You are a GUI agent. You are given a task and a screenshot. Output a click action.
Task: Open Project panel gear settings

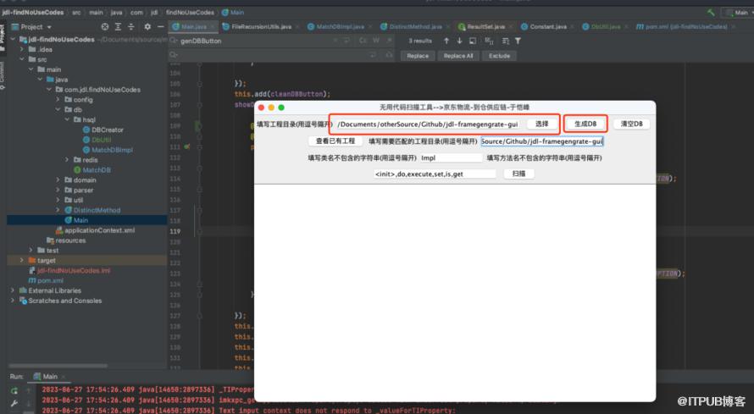(x=147, y=27)
